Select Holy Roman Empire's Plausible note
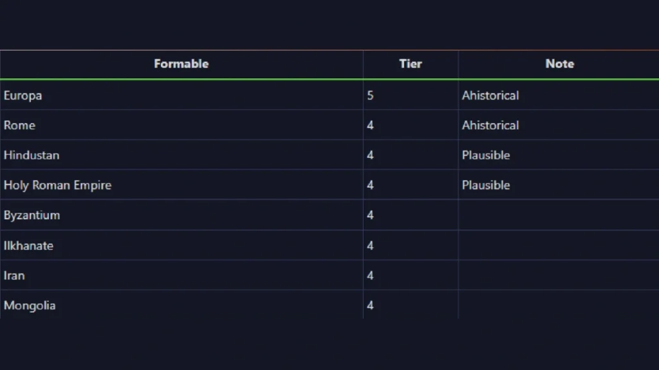The height and width of the screenshot is (370, 659). [486, 185]
